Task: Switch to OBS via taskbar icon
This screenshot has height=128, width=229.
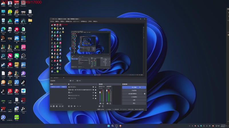Action: 117,126
